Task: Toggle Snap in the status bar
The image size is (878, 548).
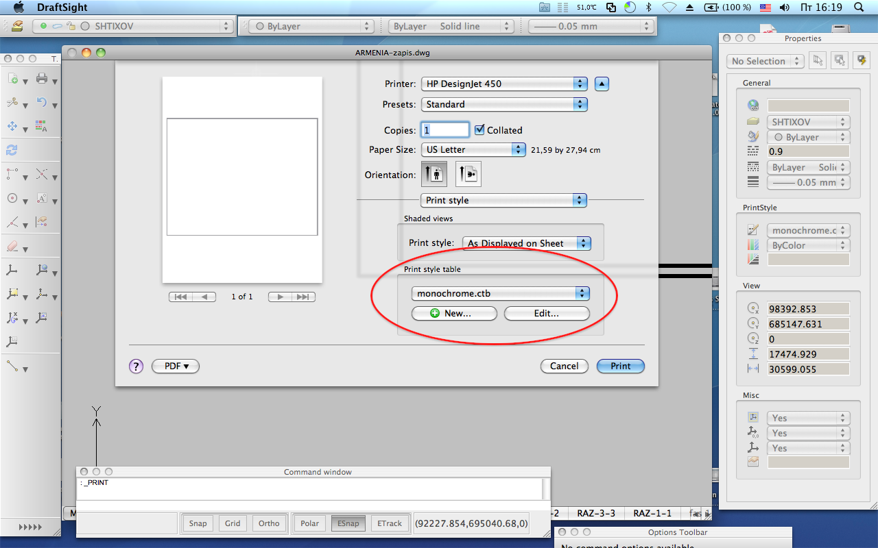Action: point(198,523)
